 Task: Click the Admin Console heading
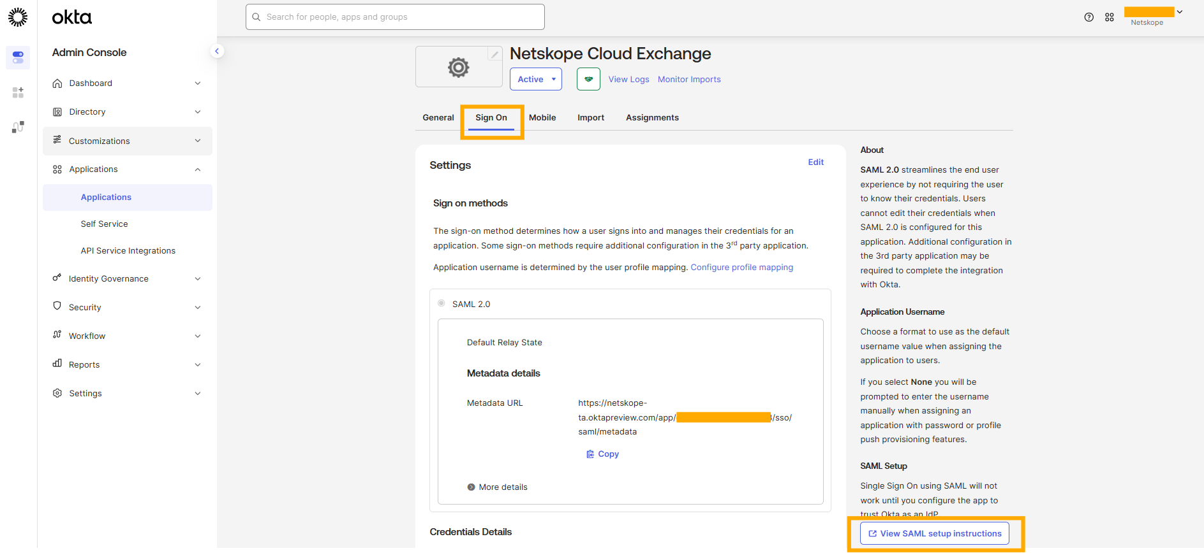tap(89, 53)
